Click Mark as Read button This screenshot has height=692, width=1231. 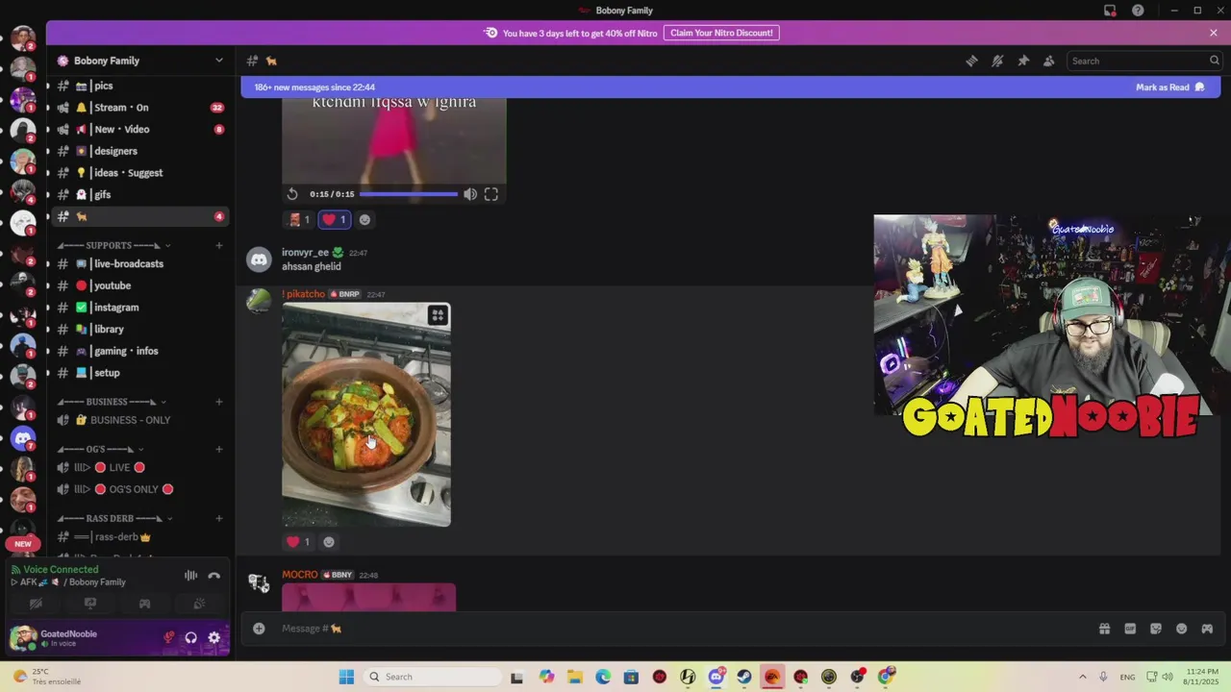click(1169, 87)
